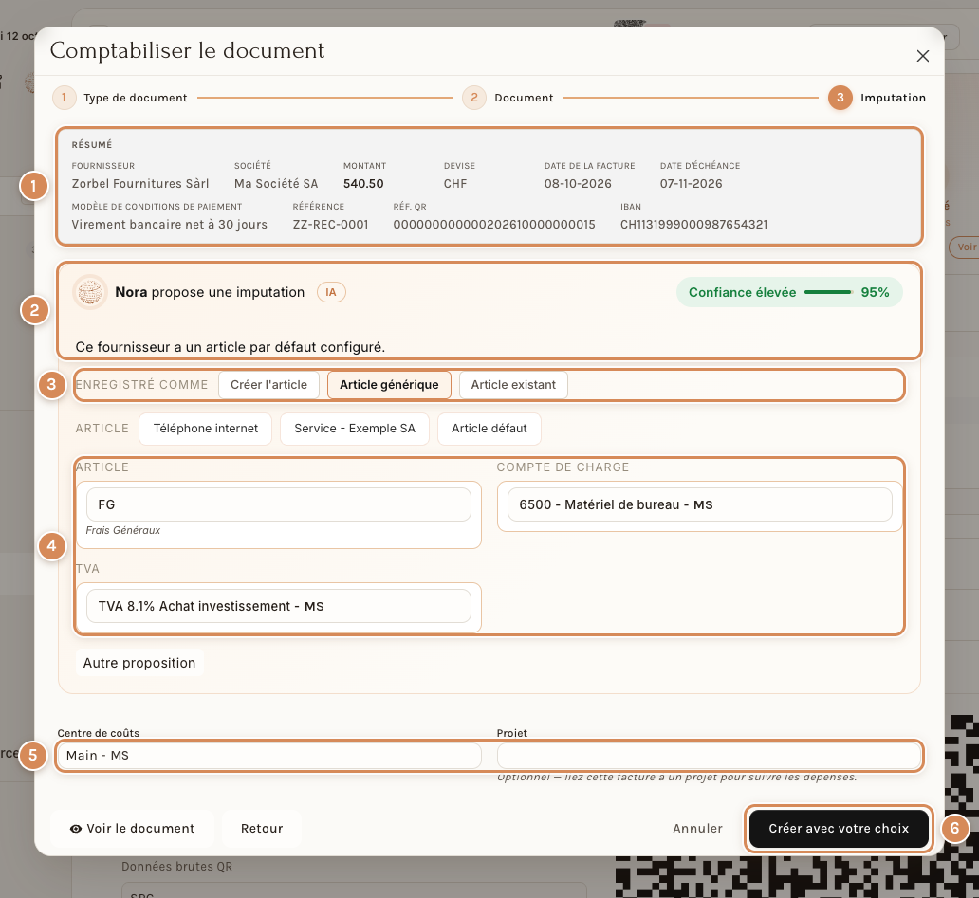The image size is (979, 898).
Task: Pick the Service - Exemple SA article chip
Action: coord(355,429)
